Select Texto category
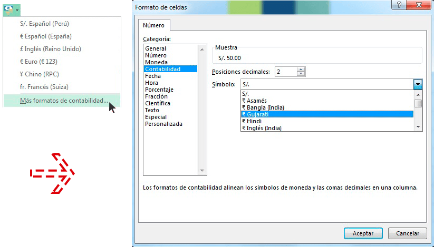Image resolution: width=434 pixels, height=247 pixels. pyautogui.click(x=170, y=110)
